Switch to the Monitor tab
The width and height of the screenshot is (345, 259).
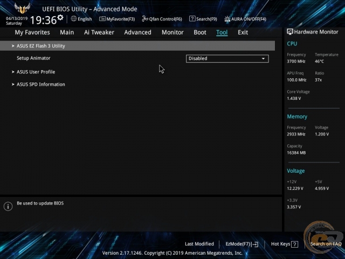(172, 32)
